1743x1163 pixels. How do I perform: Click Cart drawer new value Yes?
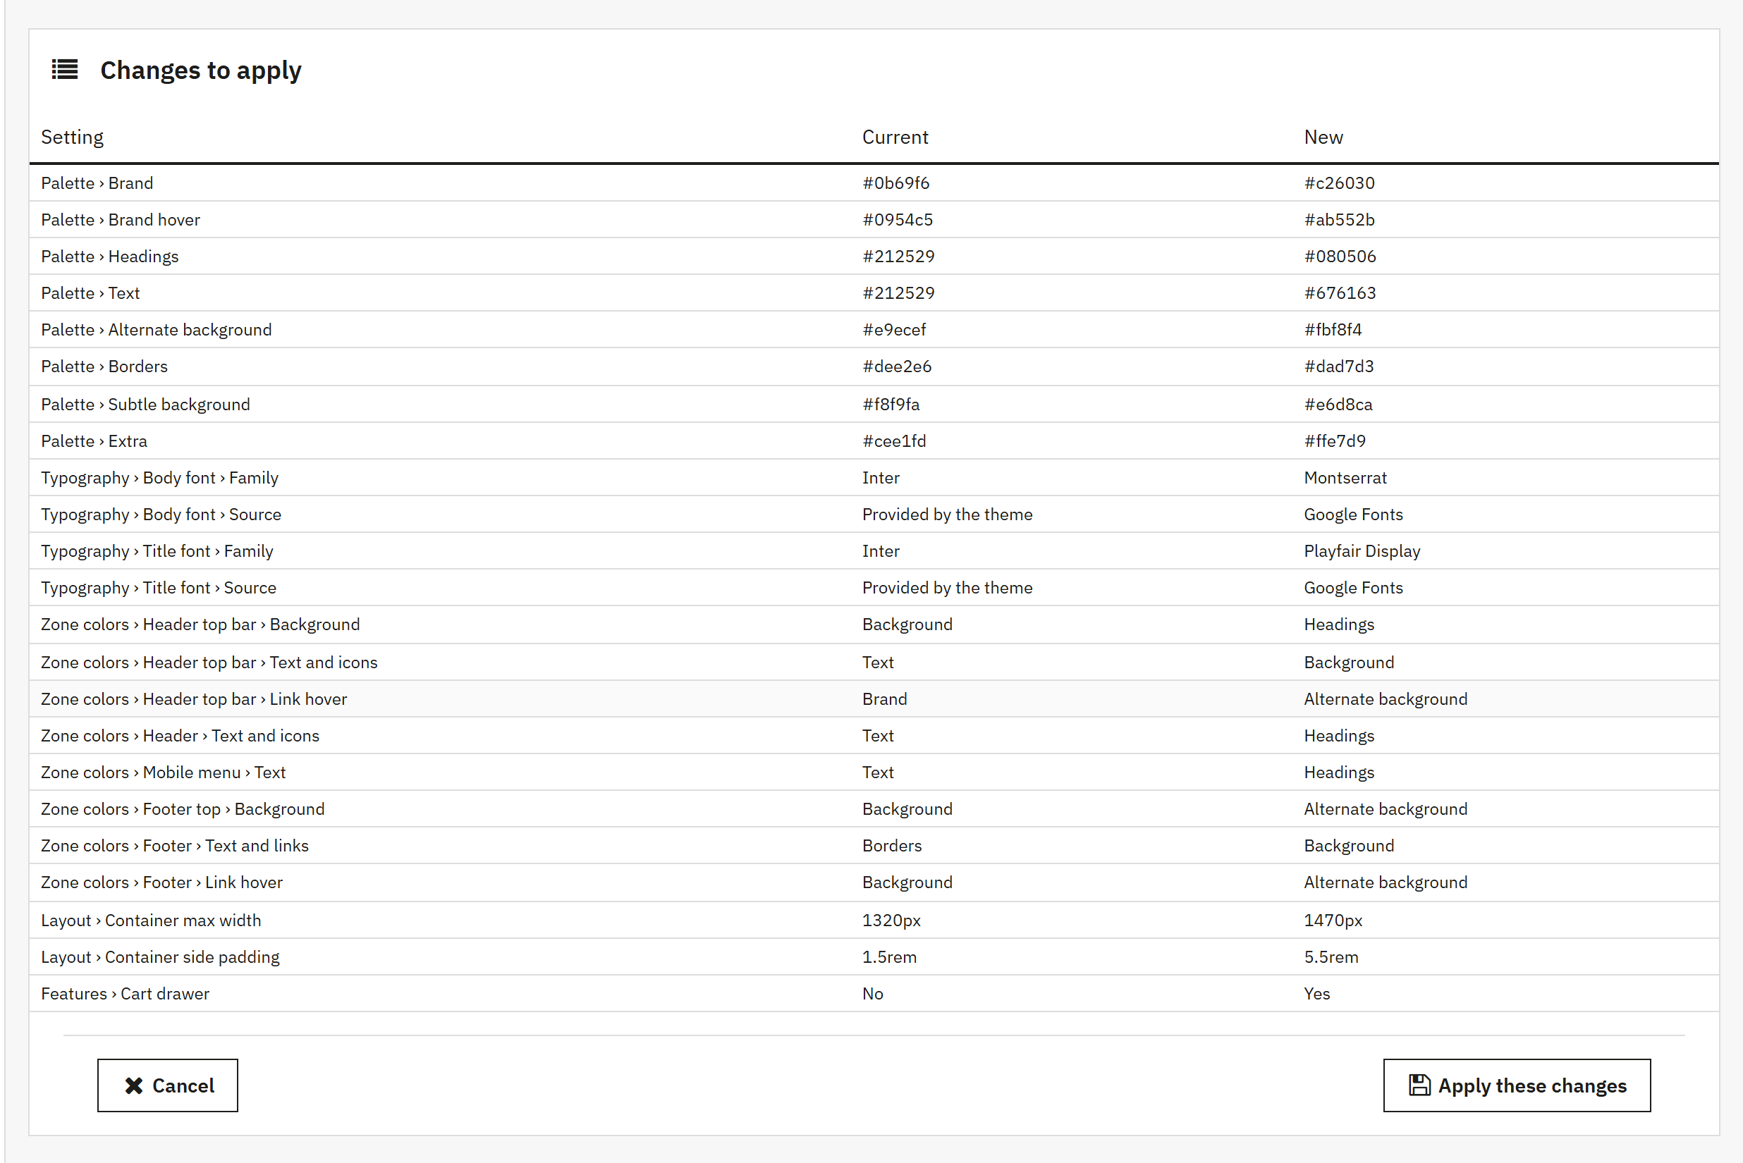pyautogui.click(x=1317, y=994)
